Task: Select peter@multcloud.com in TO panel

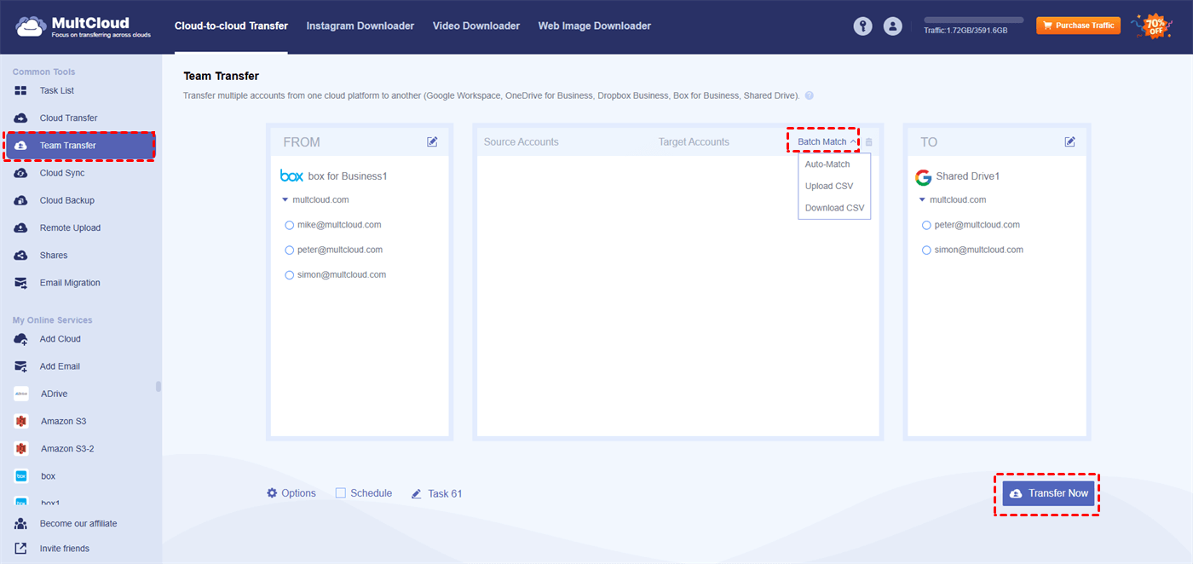Action: (x=926, y=225)
